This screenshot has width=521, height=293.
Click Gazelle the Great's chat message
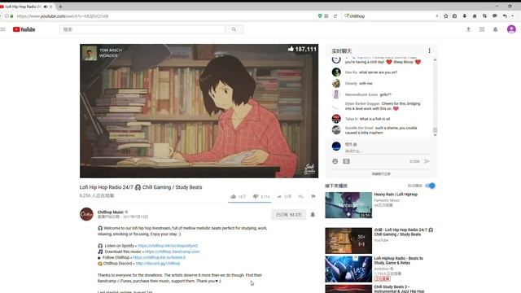(381, 130)
